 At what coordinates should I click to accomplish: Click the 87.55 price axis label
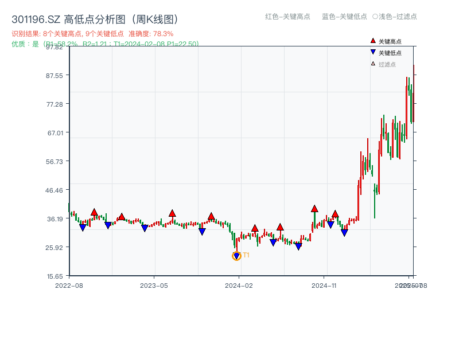tap(55, 76)
